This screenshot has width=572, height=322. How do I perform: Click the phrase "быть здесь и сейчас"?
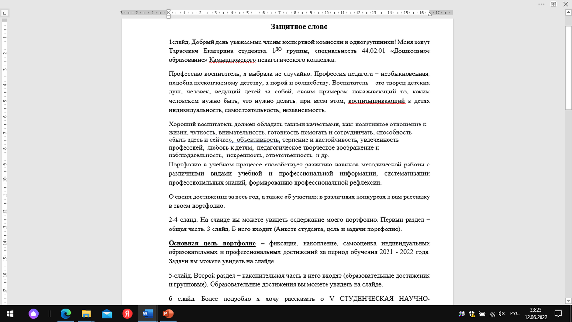(199, 140)
